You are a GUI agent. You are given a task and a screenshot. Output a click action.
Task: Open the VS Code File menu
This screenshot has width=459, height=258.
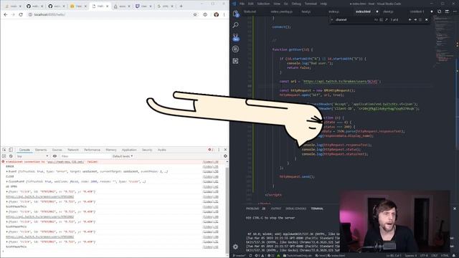tap(242, 4)
